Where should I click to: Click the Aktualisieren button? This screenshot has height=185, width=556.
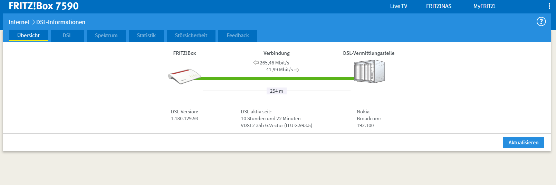524,142
